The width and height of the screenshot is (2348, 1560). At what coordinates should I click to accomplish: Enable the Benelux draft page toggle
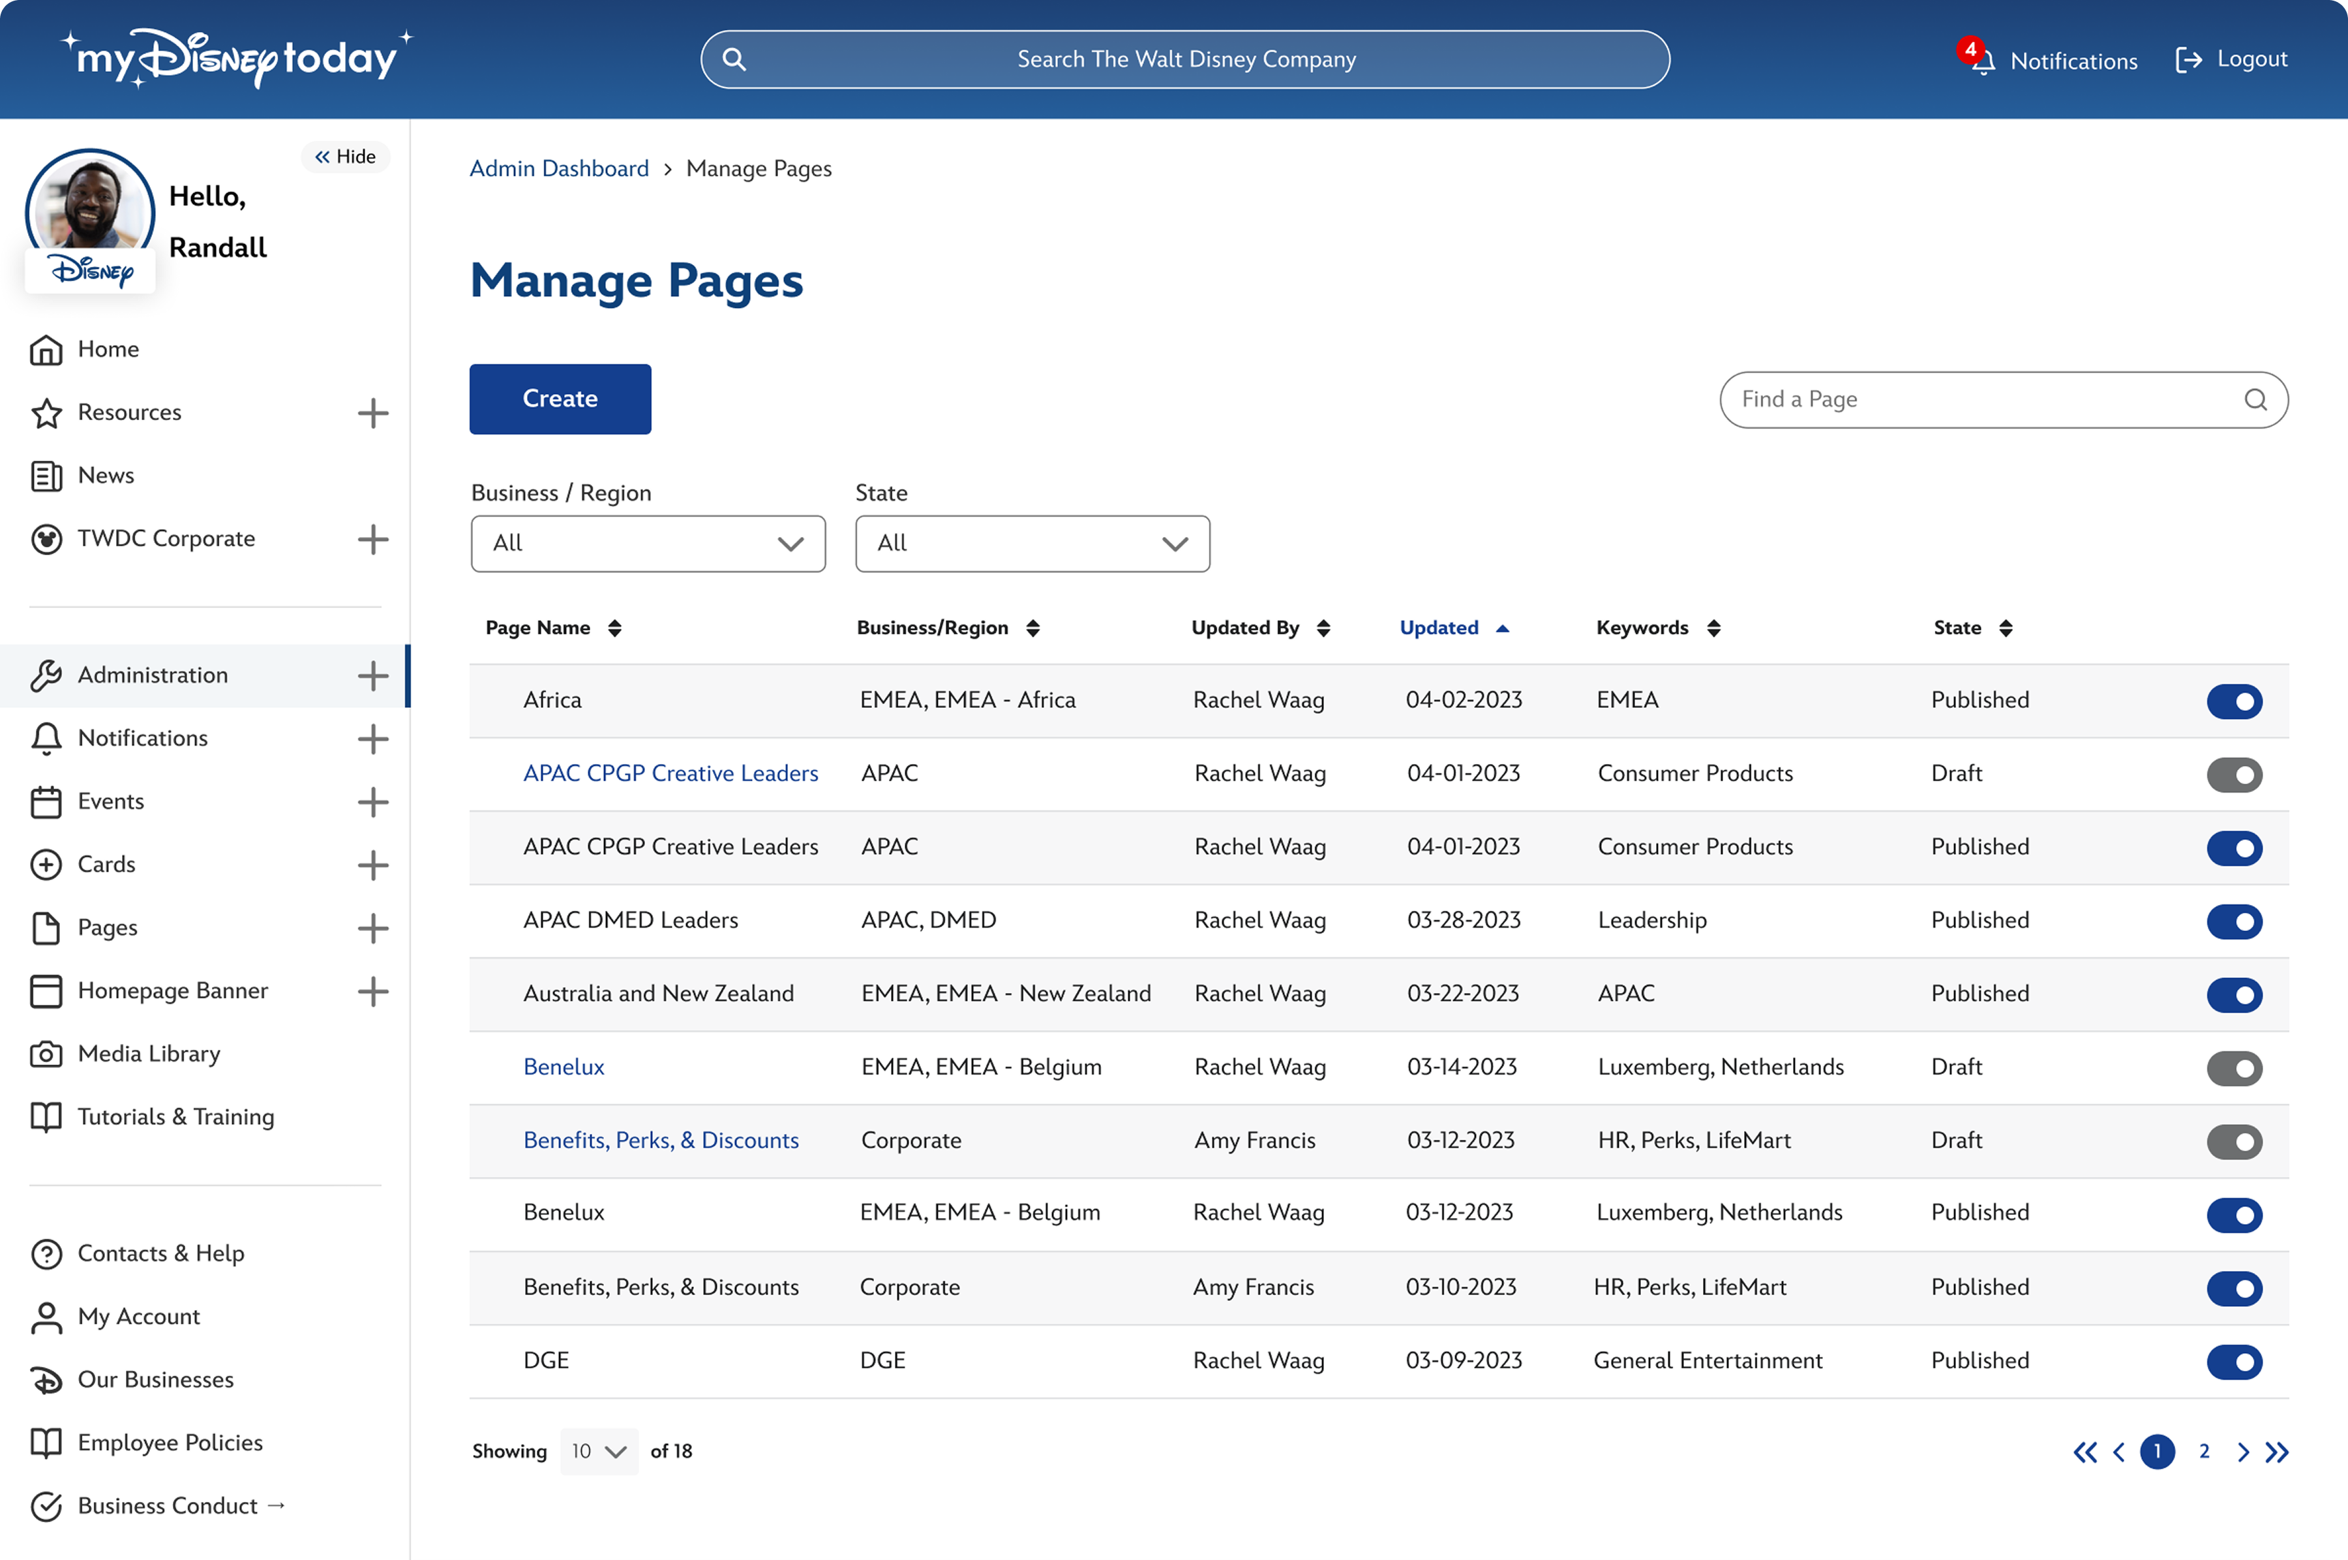tap(2234, 1067)
